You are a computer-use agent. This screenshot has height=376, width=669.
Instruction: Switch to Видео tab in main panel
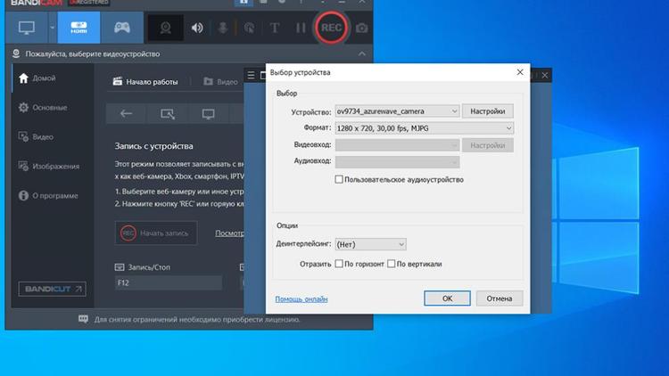click(x=220, y=81)
